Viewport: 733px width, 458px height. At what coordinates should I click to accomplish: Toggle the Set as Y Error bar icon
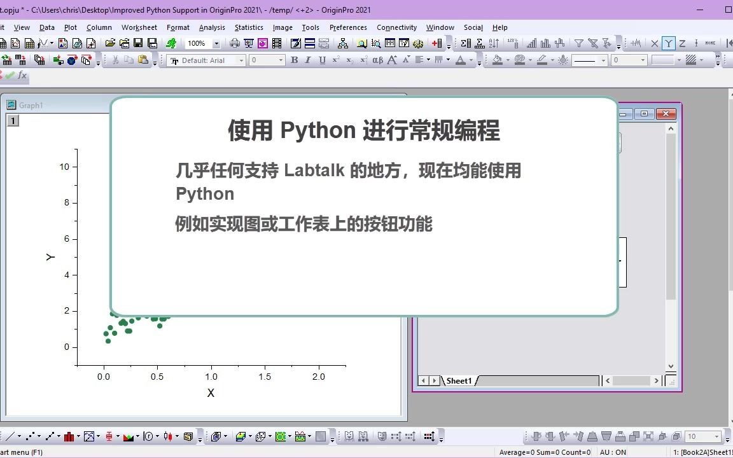pyautogui.click(x=696, y=43)
